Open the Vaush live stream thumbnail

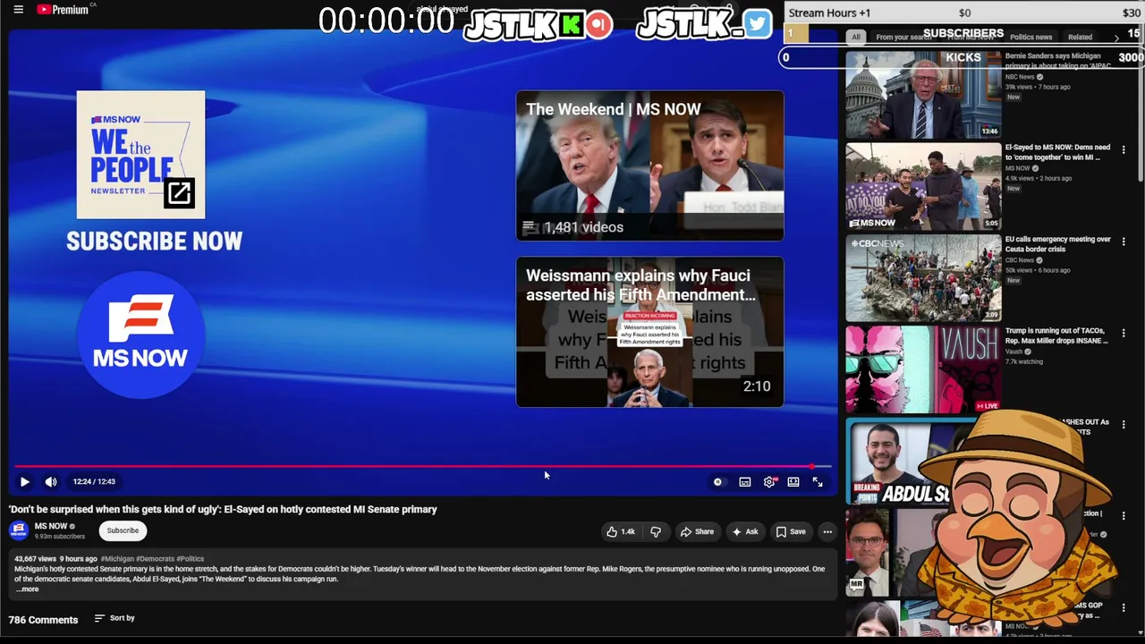(x=923, y=369)
